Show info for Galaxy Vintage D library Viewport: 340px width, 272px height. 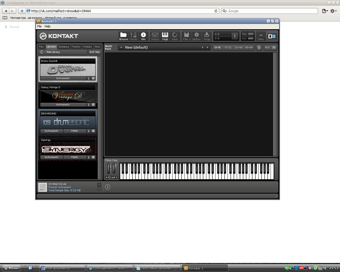coord(89,105)
